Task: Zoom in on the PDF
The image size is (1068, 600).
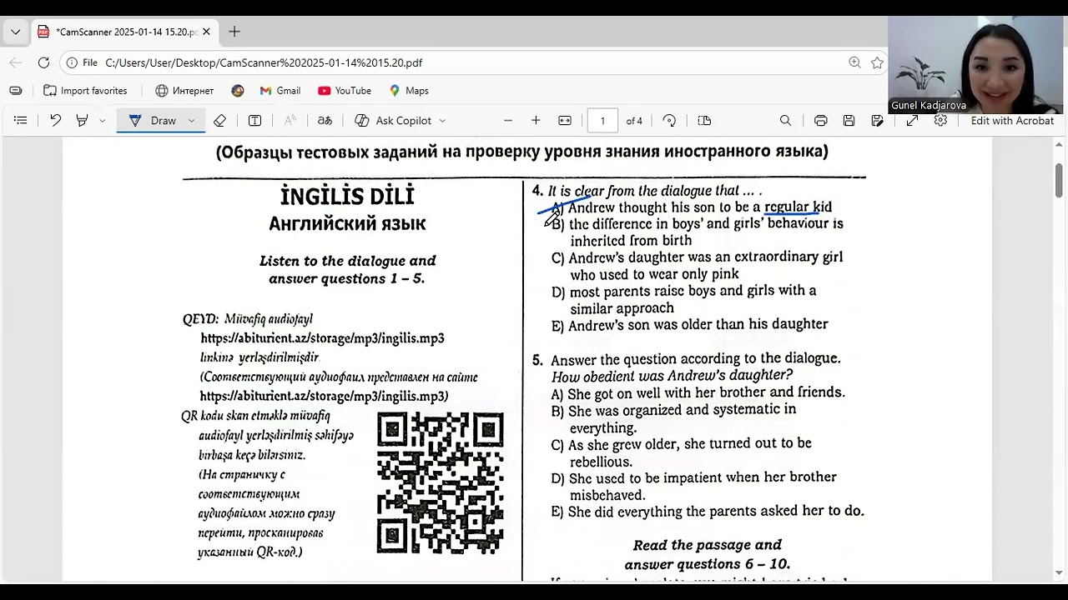Action: [536, 121]
